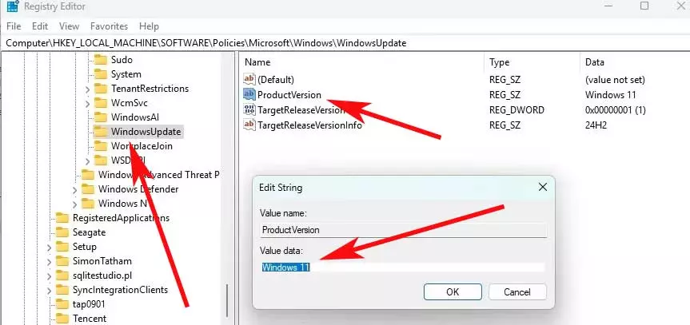Expand the sqlitestudio.pl key
690x325 pixels.
49,276
